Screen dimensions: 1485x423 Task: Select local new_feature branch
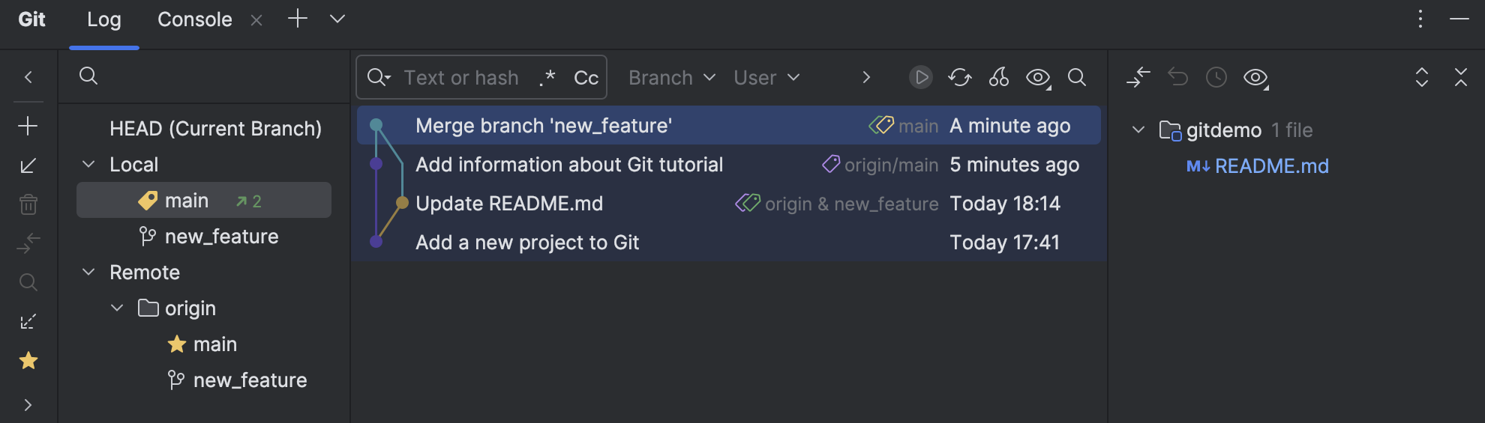[x=221, y=237]
